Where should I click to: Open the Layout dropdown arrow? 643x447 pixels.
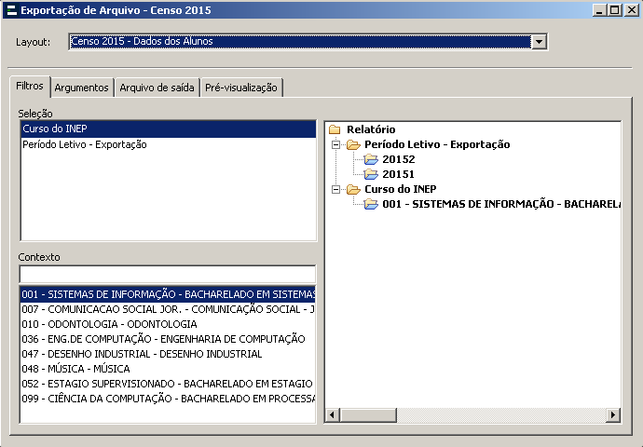(x=538, y=42)
